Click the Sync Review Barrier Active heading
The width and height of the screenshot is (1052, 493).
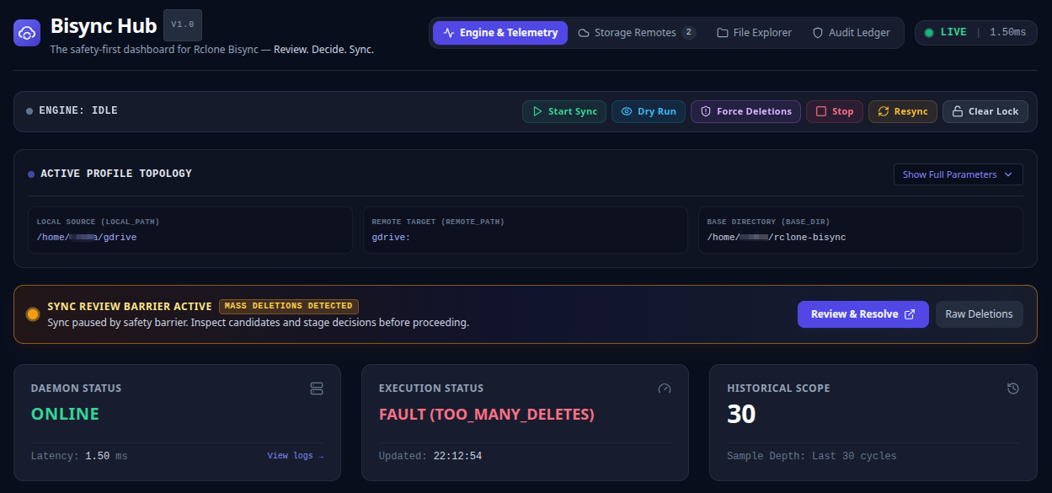pyautogui.click(x=130, y=307)
